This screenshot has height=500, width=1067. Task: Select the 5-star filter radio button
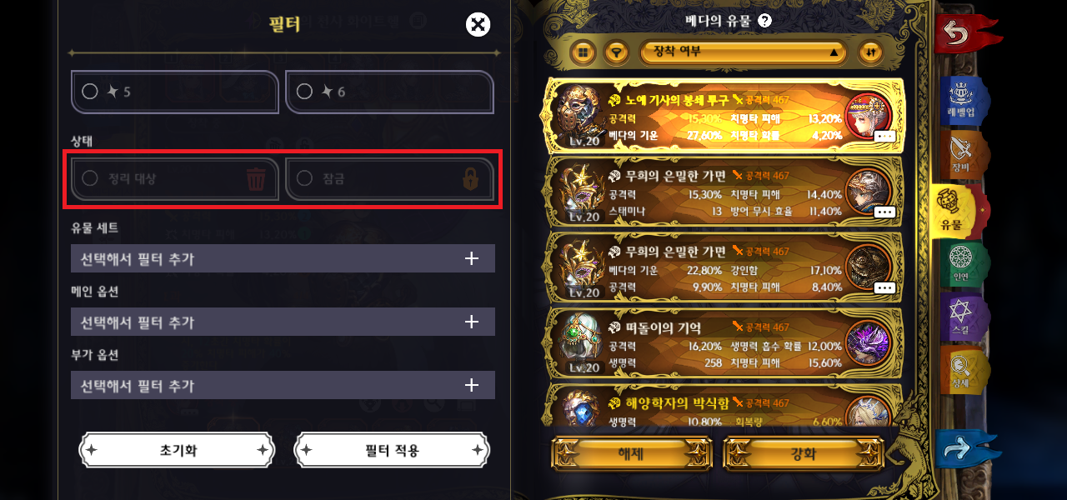[x=90, y=92]
